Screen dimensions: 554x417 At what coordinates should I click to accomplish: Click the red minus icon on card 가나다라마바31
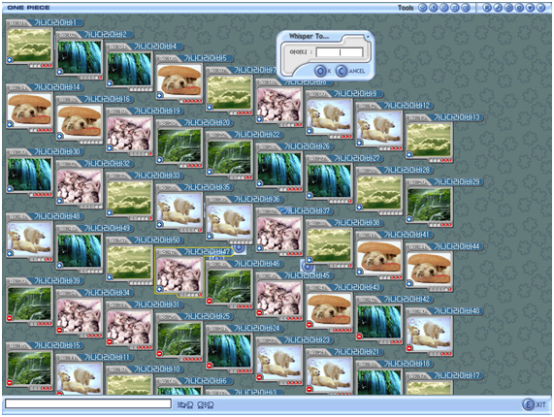coord(110,342)
